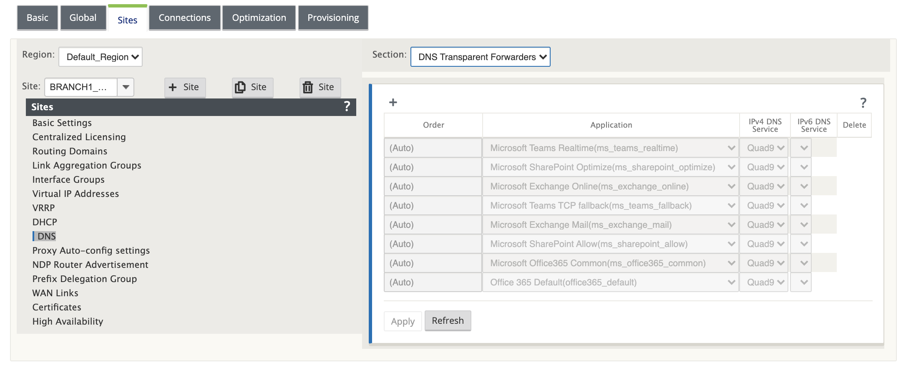Switch to the Global tab
Viewport: 901px width, 368px height.
[x=83, y=18]
